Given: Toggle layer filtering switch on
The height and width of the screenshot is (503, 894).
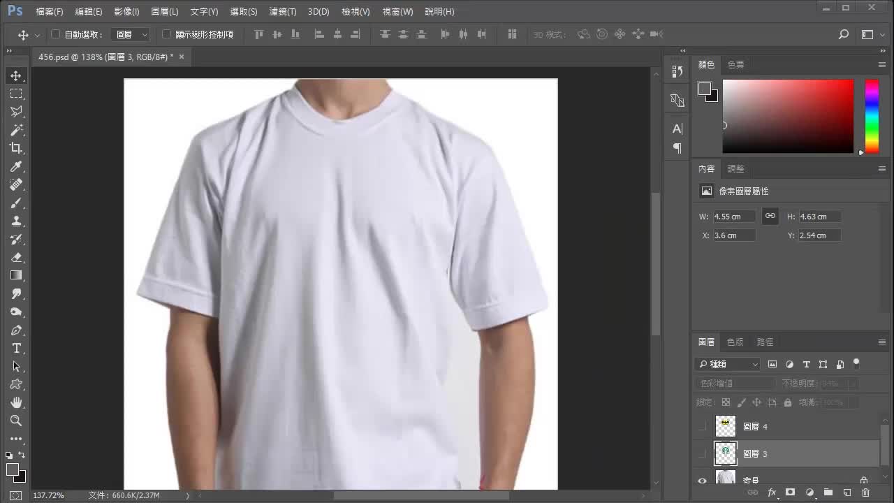Looking at the screenshot, I should (856, 363).
